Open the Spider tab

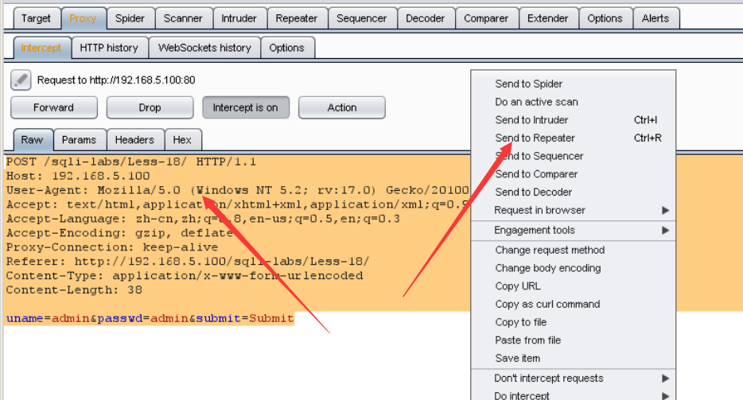(130, 18)
